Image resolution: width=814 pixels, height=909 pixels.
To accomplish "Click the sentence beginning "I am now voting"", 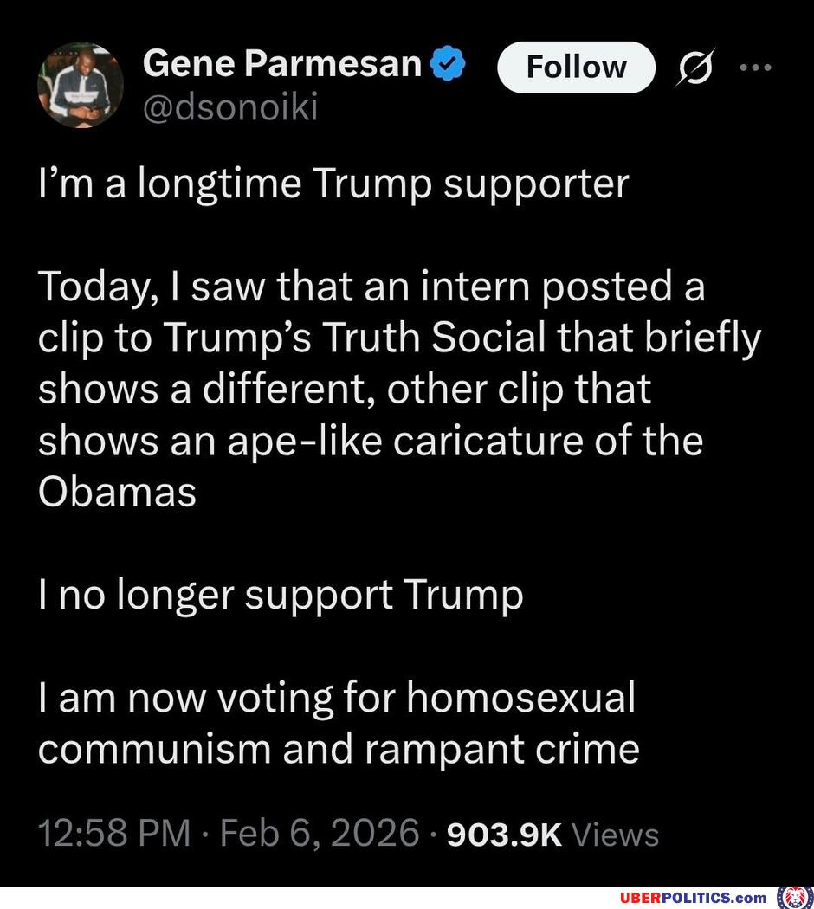I will point(338,723).
